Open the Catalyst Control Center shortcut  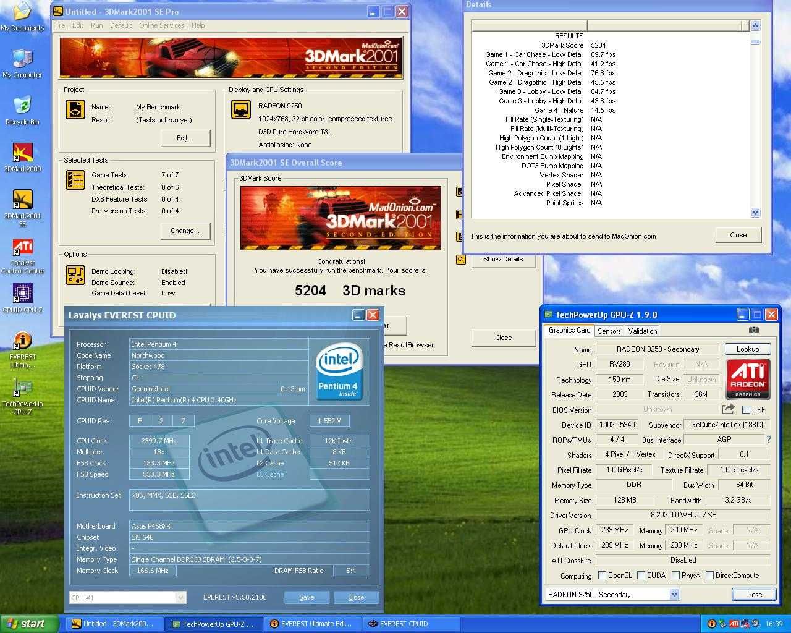click(x=22, y=256)
